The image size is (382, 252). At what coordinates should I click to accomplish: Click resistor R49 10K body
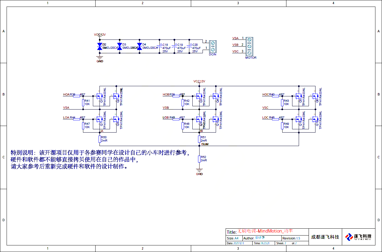pos(282,126)
